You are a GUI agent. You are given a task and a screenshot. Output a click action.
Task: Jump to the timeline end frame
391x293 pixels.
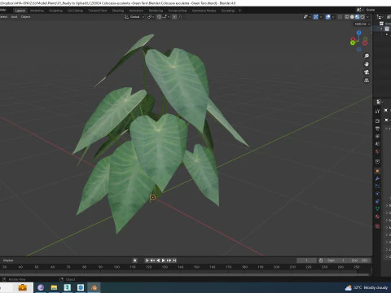(x=174, y=260)
